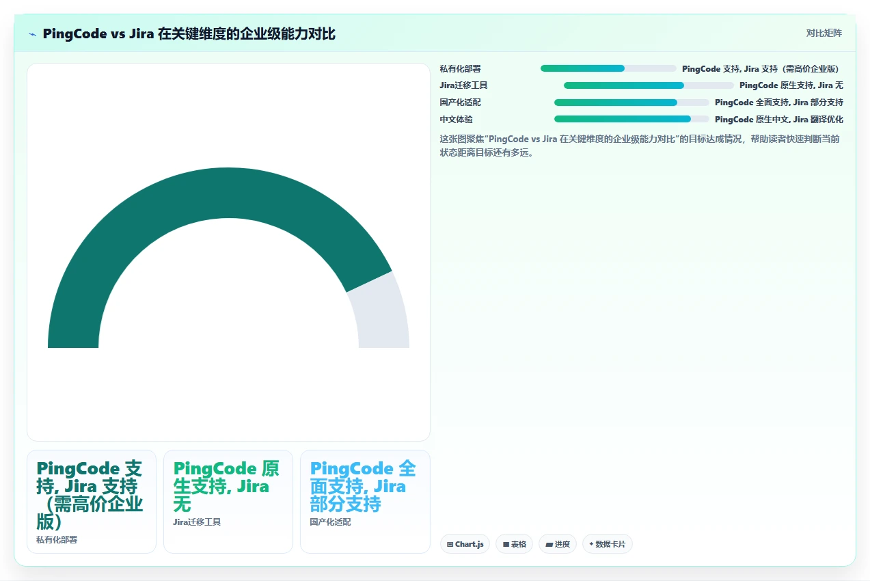This screenshot has width=870, height=581.
Task: Click the lightning icon beside the title
Action: click(x=32, y=33)
